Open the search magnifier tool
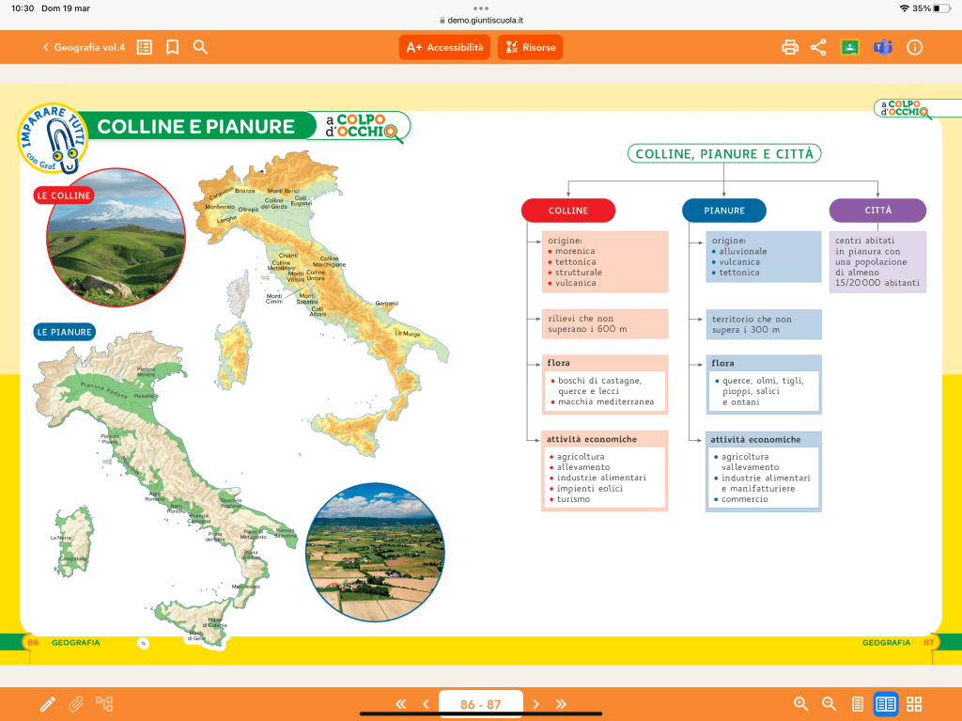This screenshot has height=721, width=962. [200, 47]
